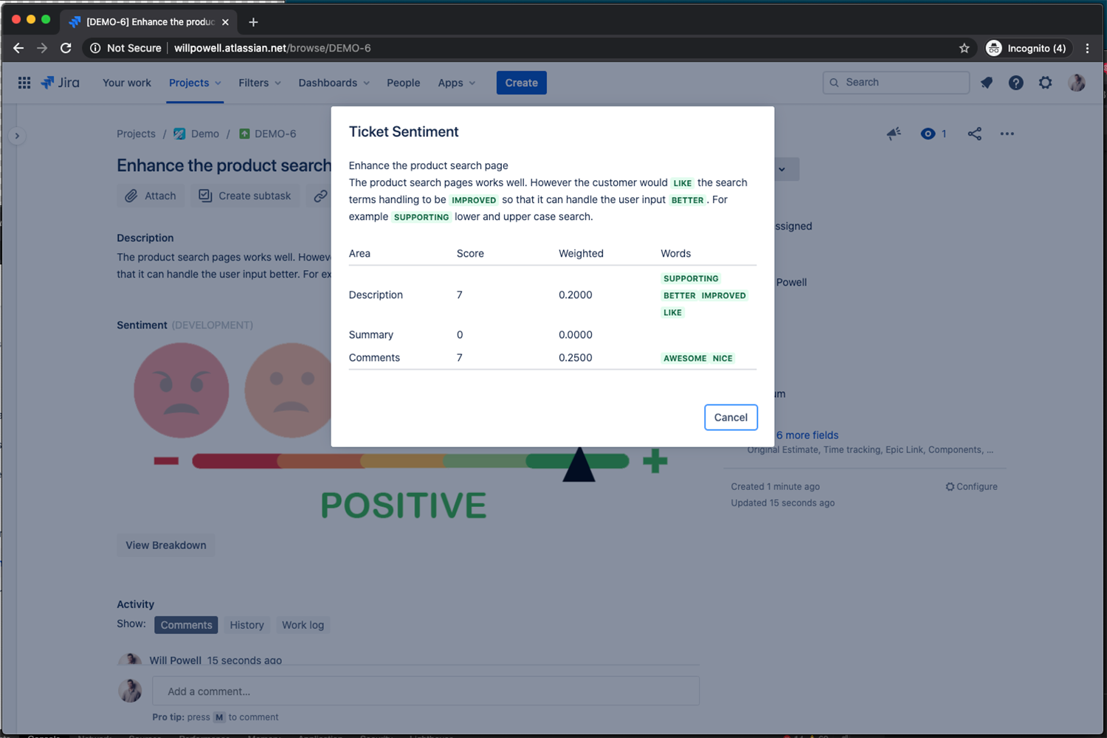This screenshot has width=1107, height=738.
Task: Click the DEMO-6 issue type icon
Action: point(244,134)
